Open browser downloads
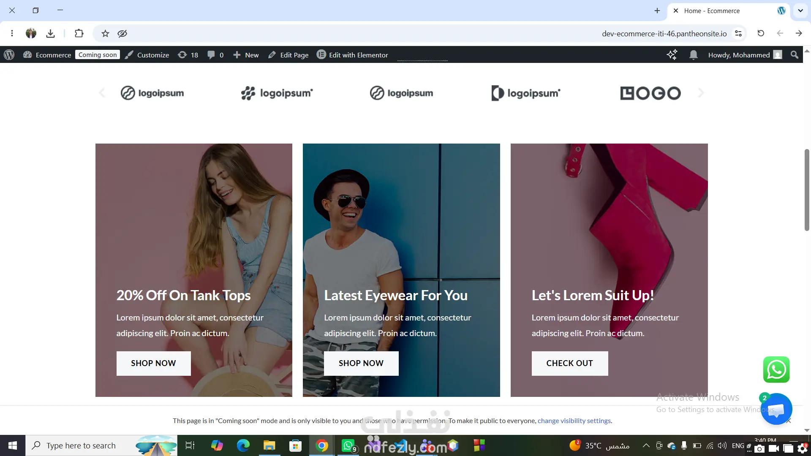Viewport: 811px width, 456px height. [50, 33]
